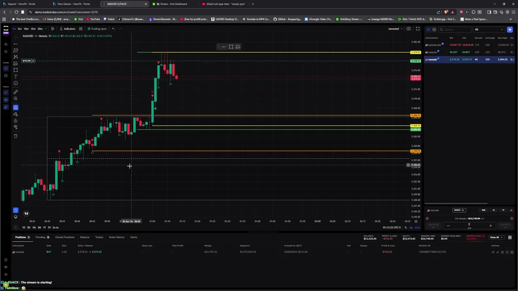Screen dimensions: 518x291
Task: Open the Close All dropdown
Action: click(496, 237)
